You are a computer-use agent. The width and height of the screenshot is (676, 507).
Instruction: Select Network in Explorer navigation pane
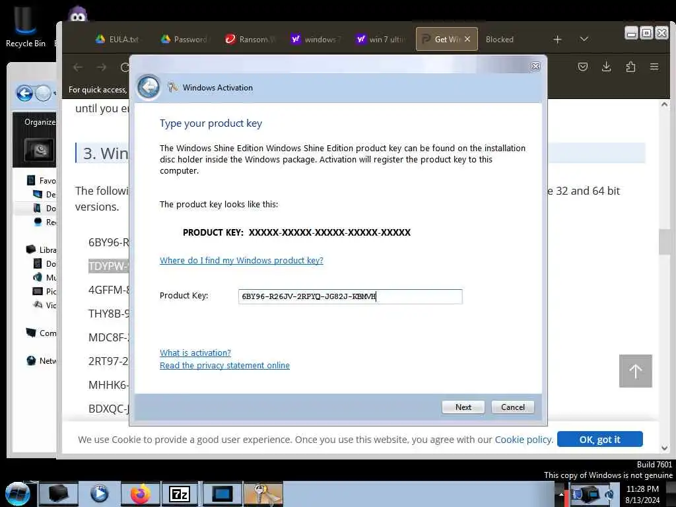point(42,360)
